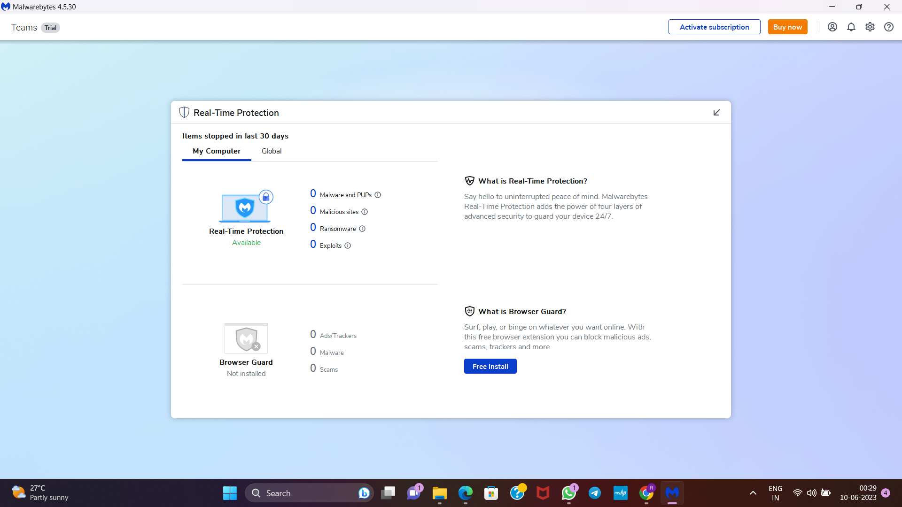Click the Browser Guard shield image
Screen dimensions: 902x507
tap(246, 338)
